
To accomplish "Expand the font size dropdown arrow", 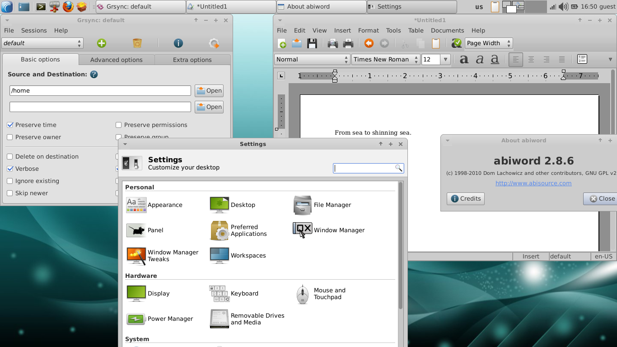I will (x=446, y=59).
